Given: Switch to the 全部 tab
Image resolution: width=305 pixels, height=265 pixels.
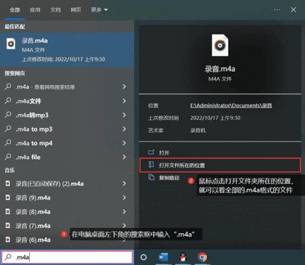Looking at the screenshot, I should click(x=15, y=10).
